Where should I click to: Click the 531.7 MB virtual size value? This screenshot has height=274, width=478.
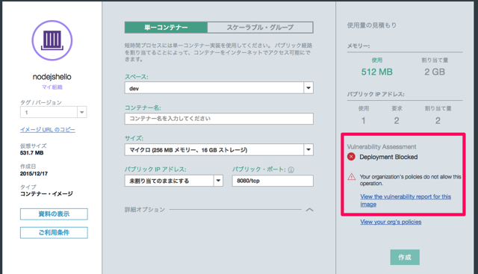[x=31, y=153]
